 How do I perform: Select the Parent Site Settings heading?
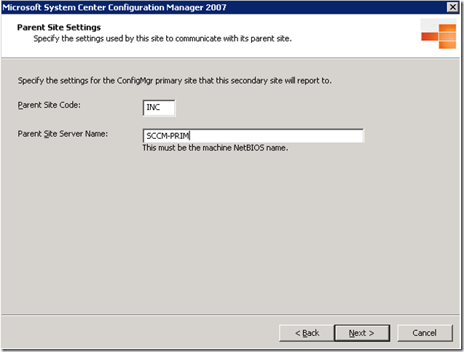tap(59, 28)
